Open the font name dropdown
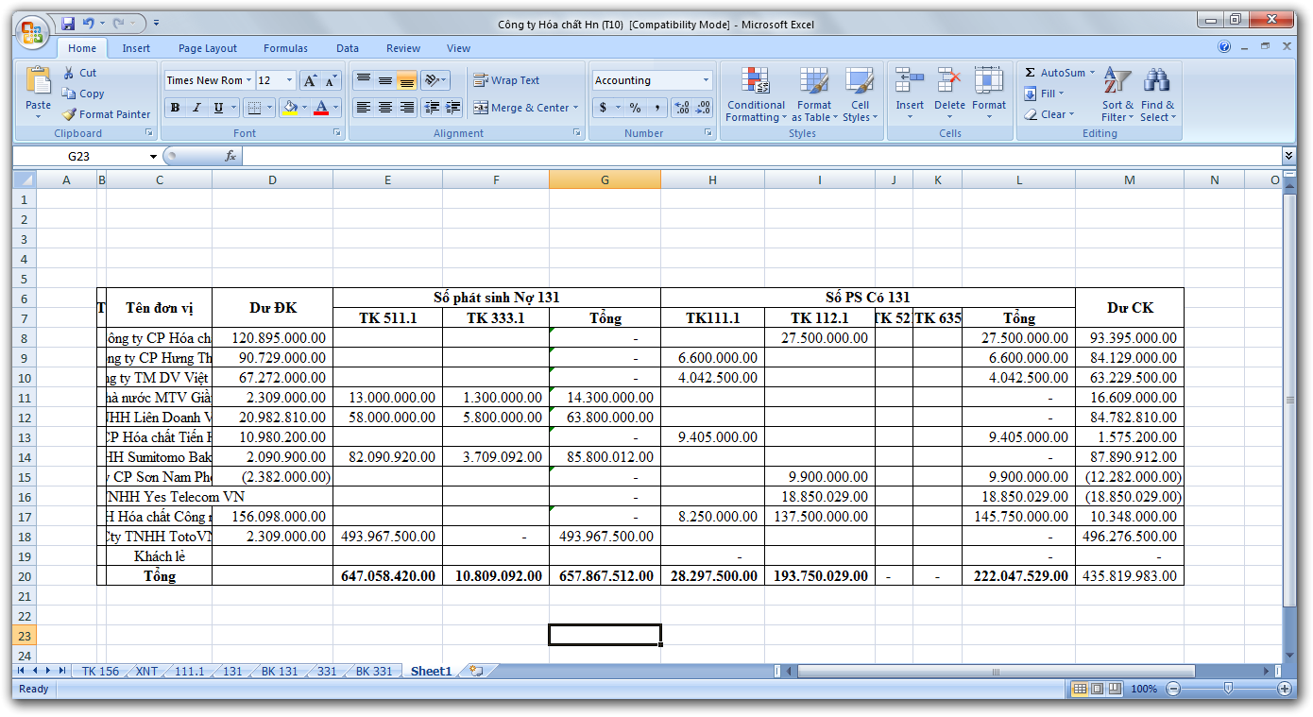The width and height of the screenshot is (1313, 717). pos(249,80)
